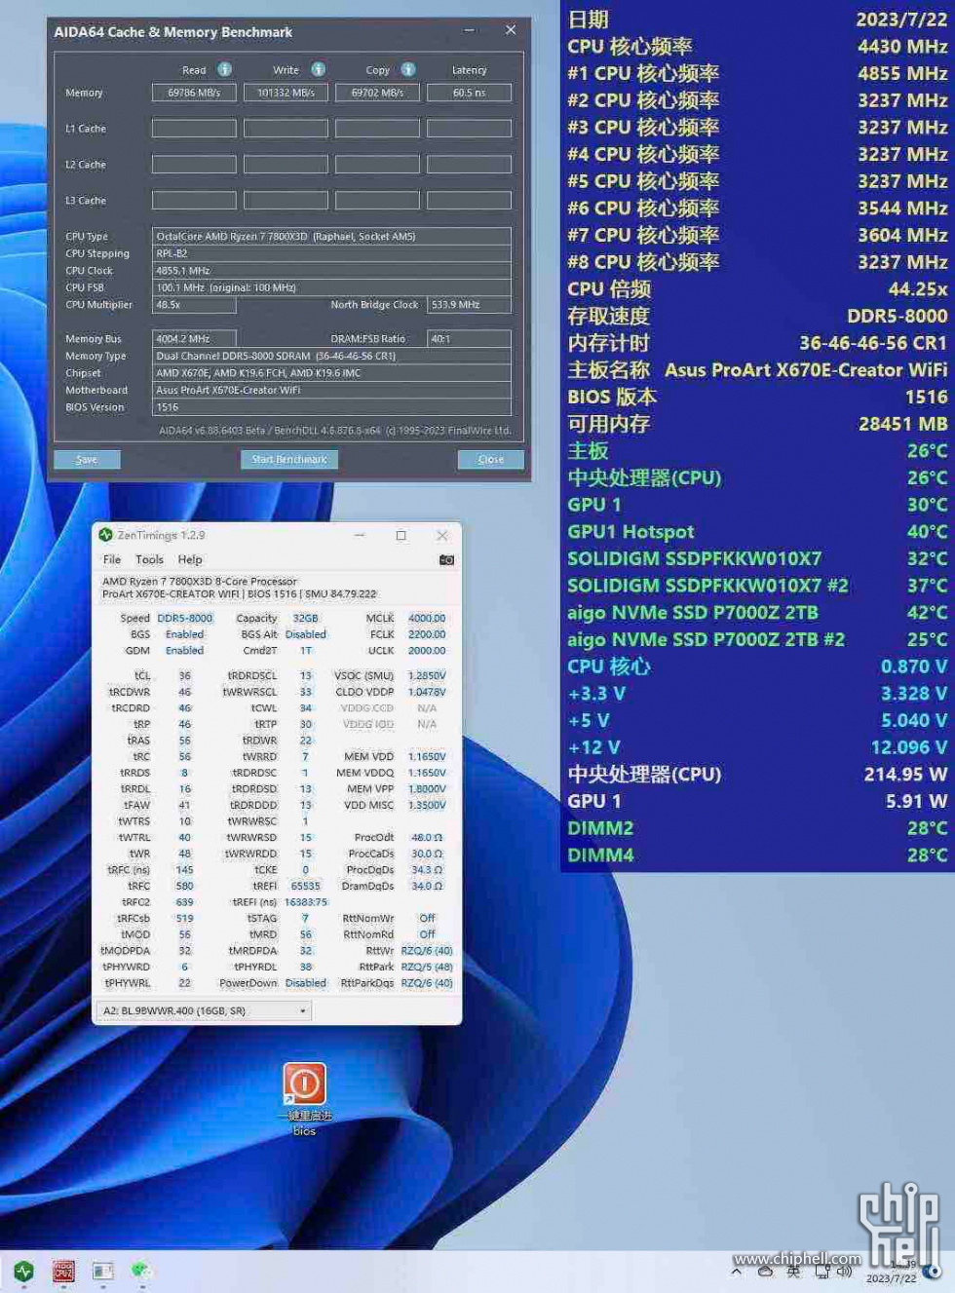Open the green chat taskbar icon

[x=141, y=1271]
